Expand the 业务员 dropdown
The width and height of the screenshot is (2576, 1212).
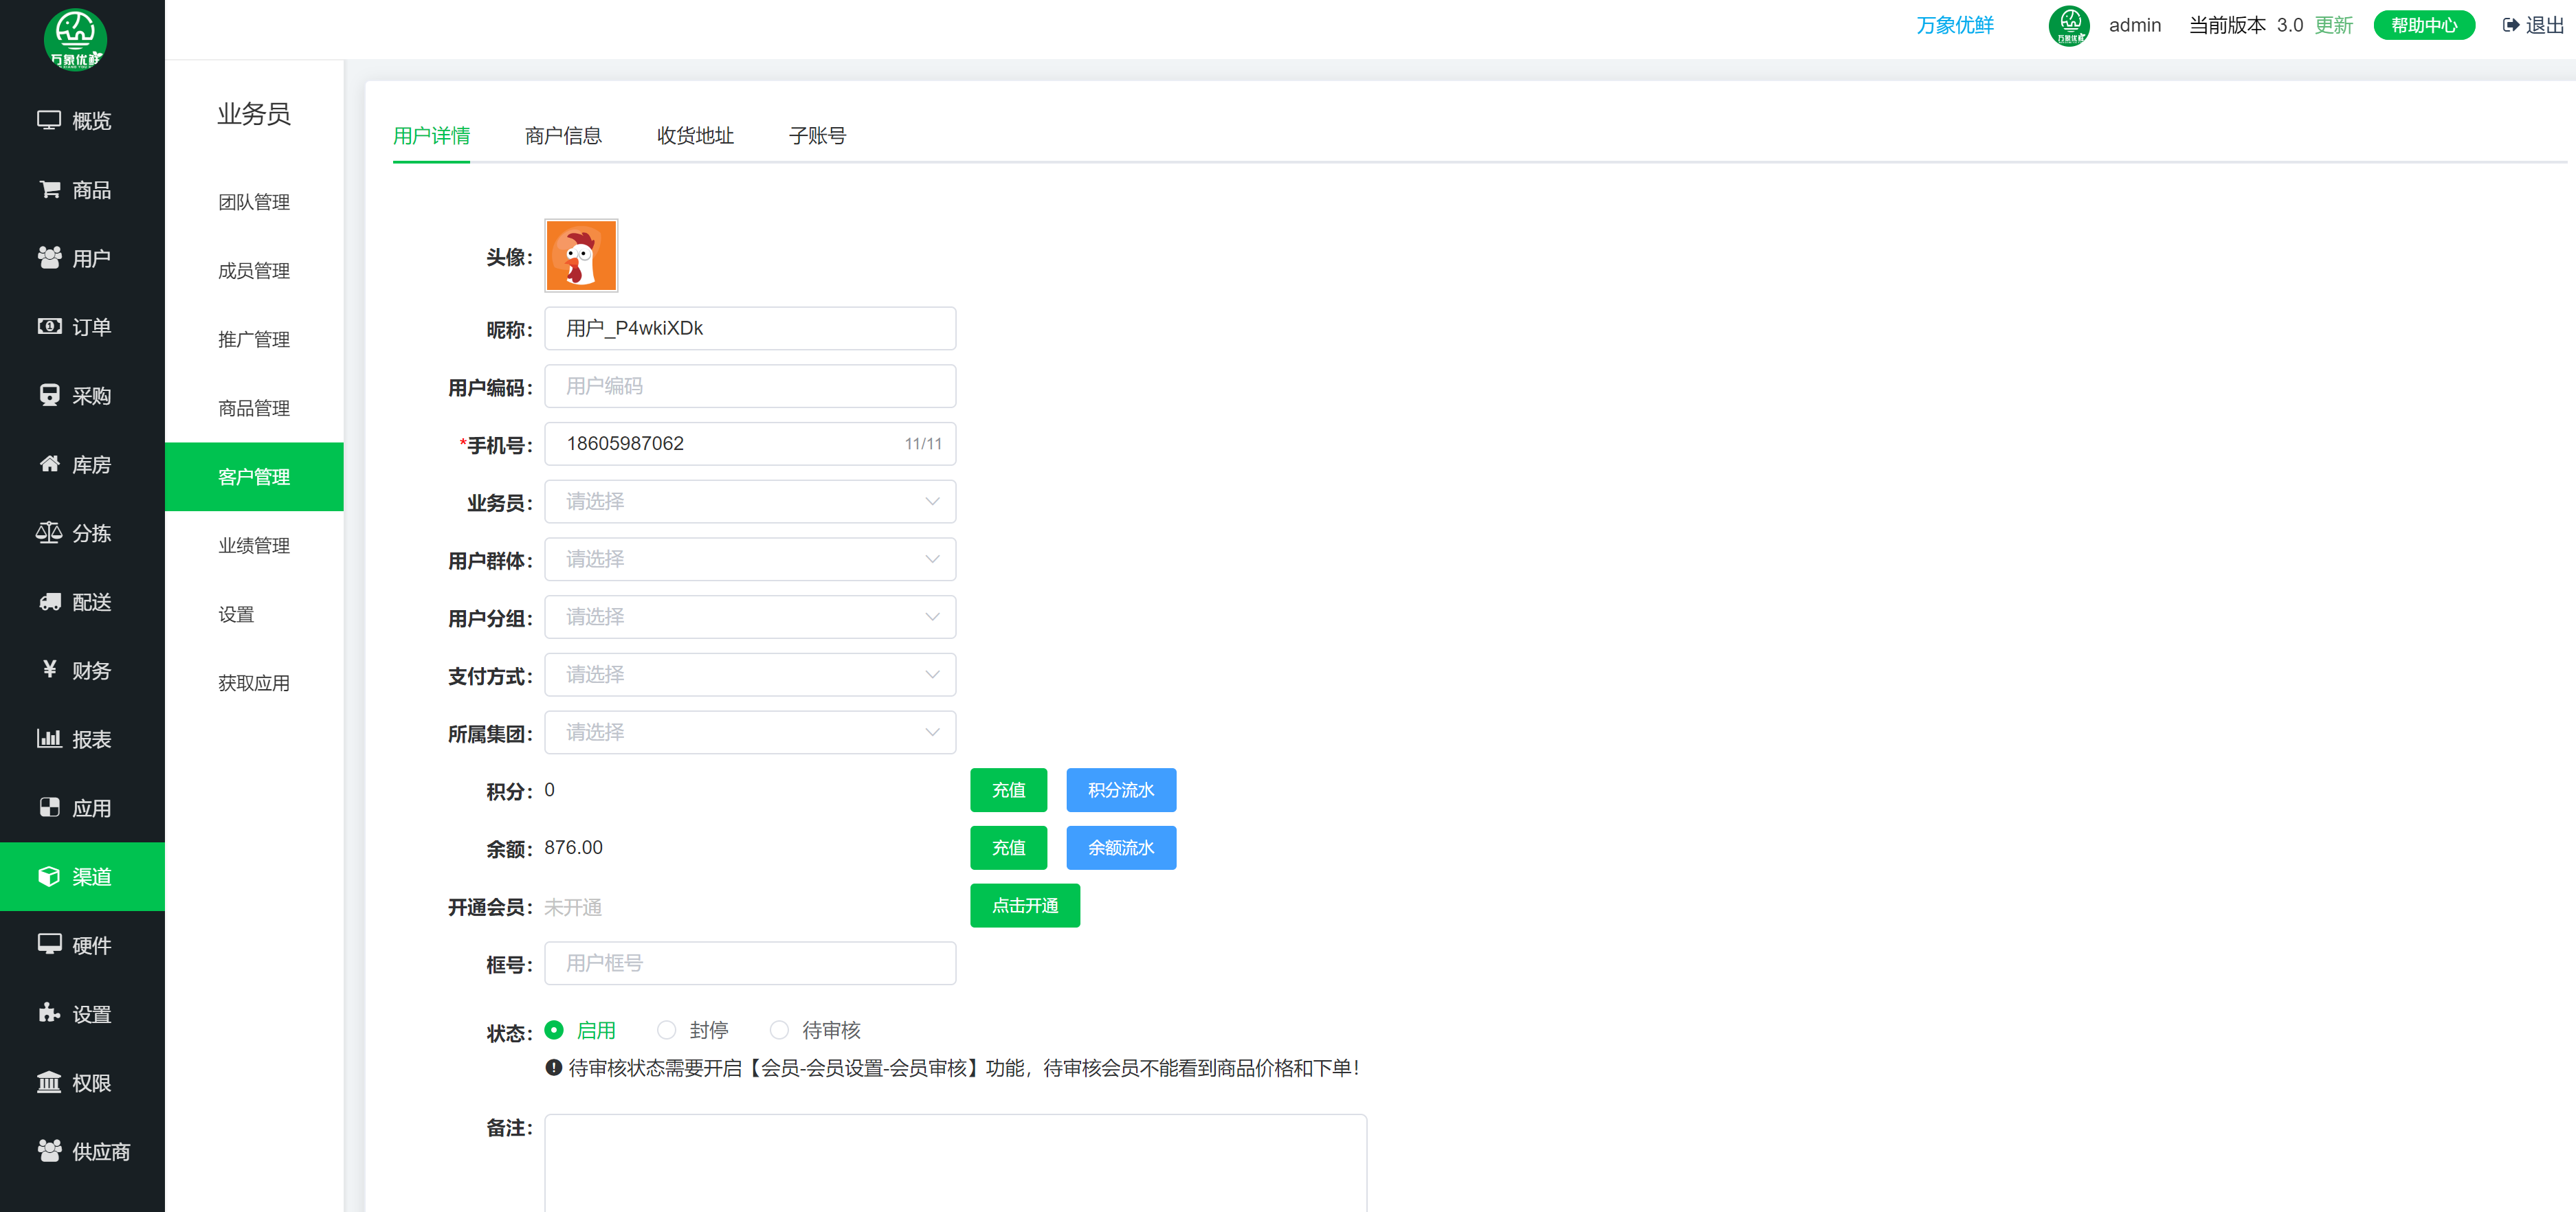749,501
